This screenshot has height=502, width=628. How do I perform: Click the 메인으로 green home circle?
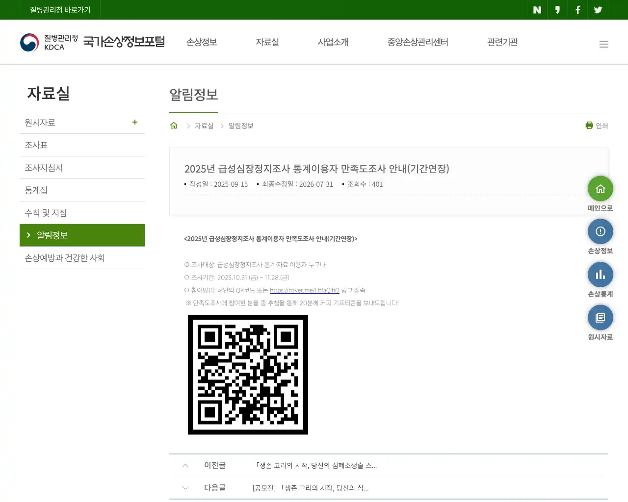coord(601,189)
